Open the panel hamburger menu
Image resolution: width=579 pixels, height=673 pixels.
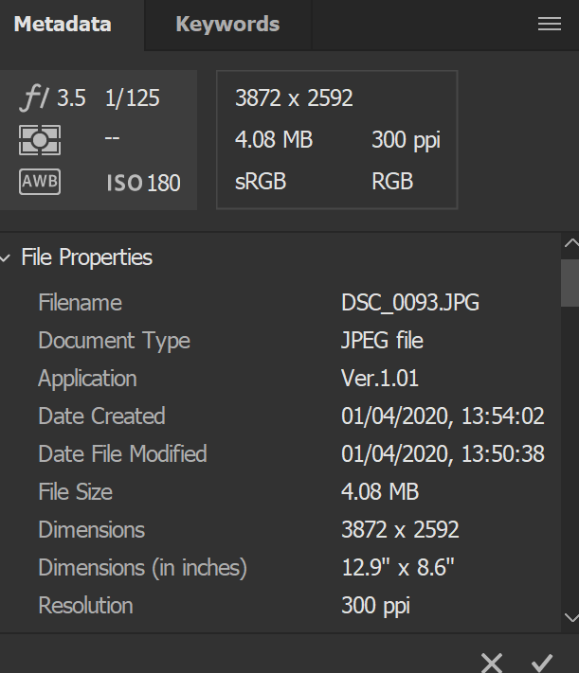(x=550, y=25)
